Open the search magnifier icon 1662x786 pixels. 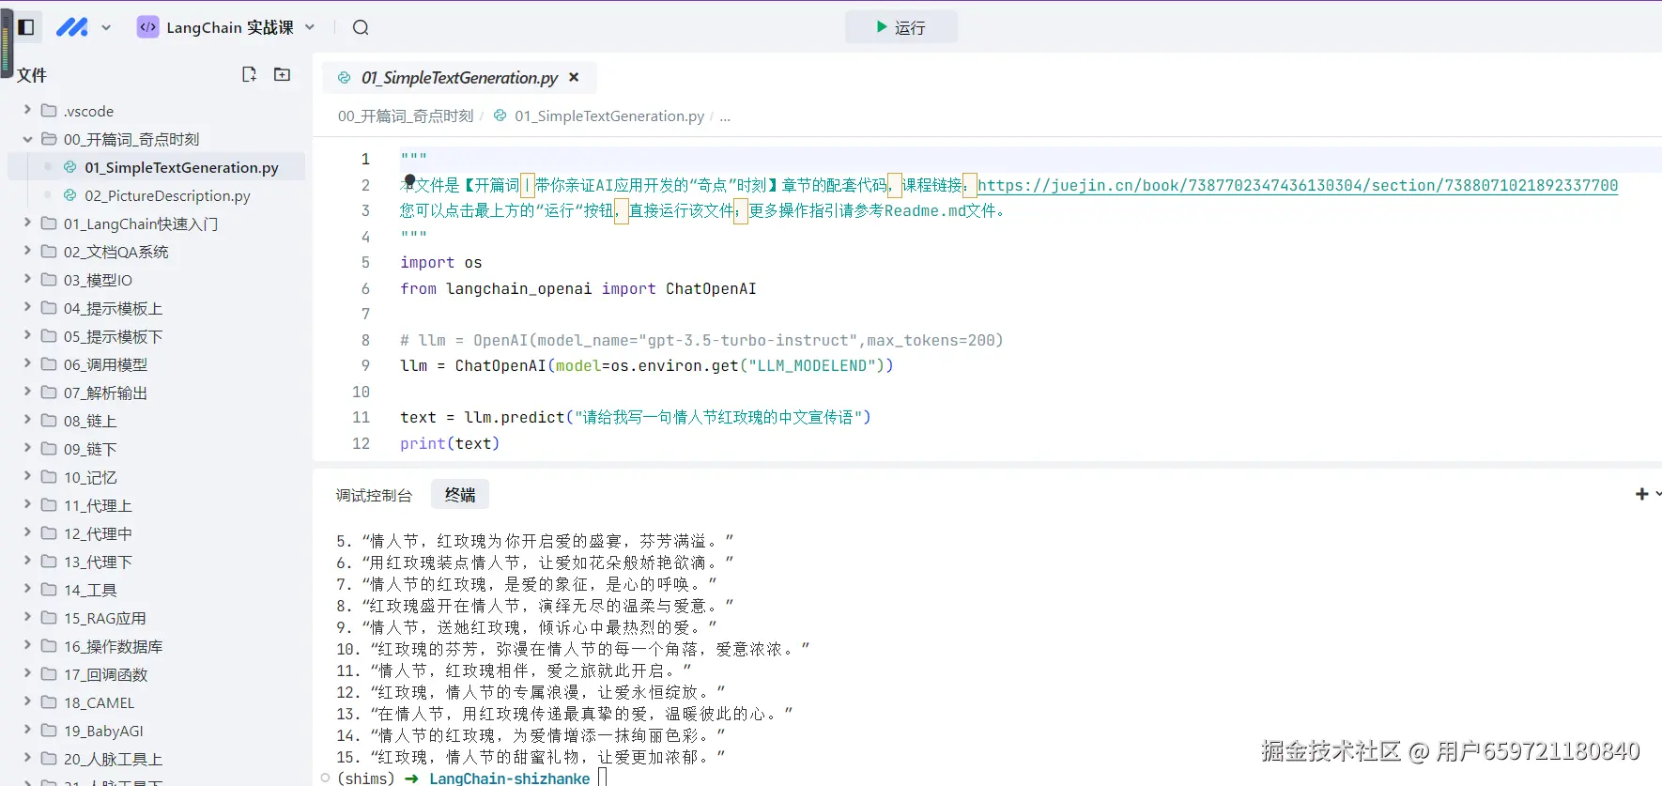tap(361, 27)
